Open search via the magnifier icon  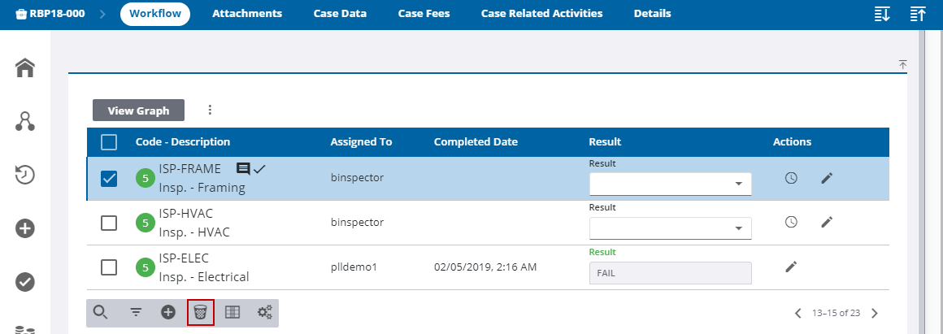pos(101,312)
